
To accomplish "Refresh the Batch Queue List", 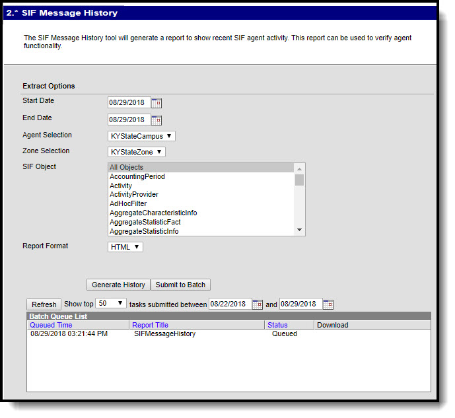I will click(x=44, y=304).
